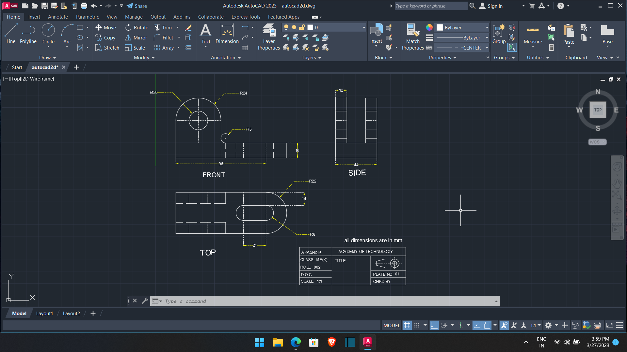This screenshot has height=352, width=627.
Task: Select the Line tool
Action: pos(10,35)
